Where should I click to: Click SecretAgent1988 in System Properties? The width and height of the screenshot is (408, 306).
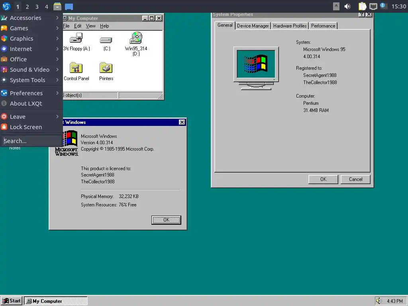coord(320,75)
